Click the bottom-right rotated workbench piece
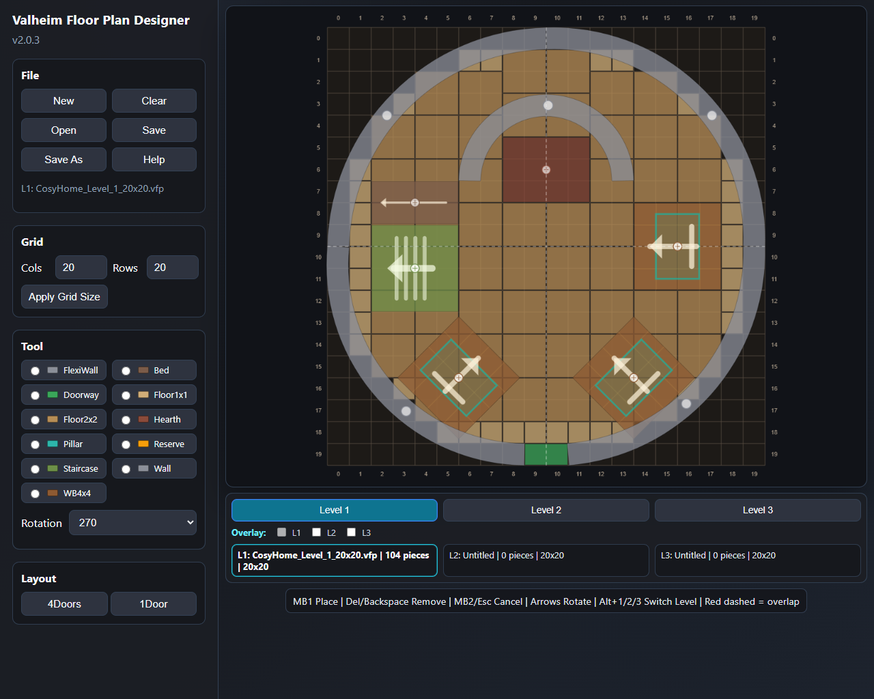This screenshot has height=699, width=874. pyautogui.click(x=634, y=377)
